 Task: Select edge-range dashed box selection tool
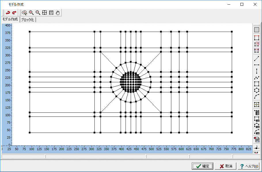tap(257, 50)
